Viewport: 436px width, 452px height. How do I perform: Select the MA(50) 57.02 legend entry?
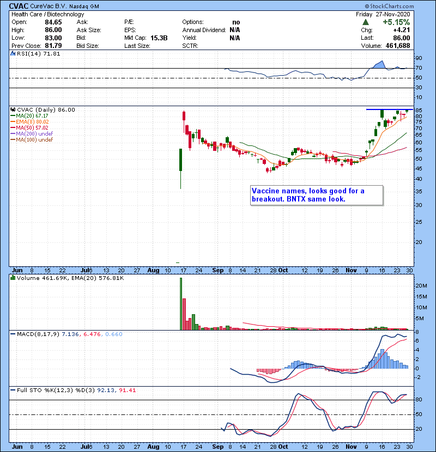point(29,128)
